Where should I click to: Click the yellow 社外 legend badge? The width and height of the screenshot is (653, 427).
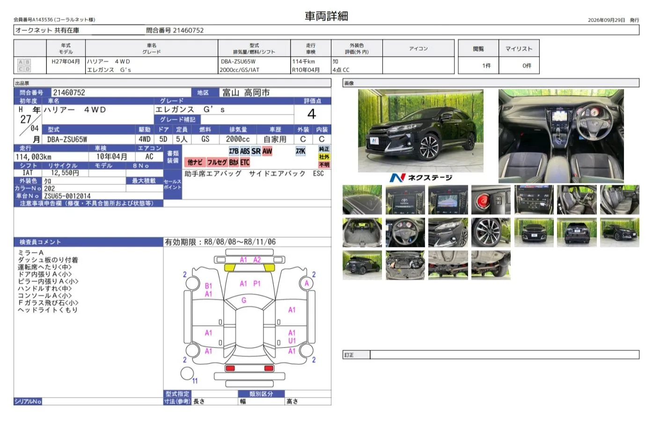click(x=324, y=157)
